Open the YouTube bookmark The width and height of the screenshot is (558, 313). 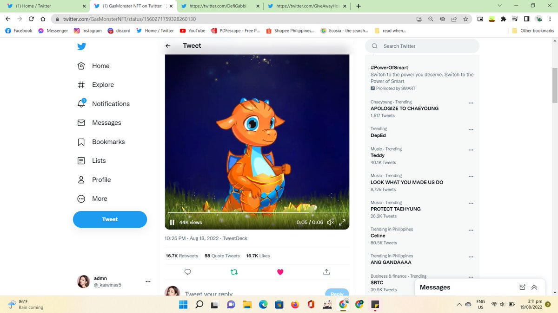pyautogui.click(x=193, y=31)
